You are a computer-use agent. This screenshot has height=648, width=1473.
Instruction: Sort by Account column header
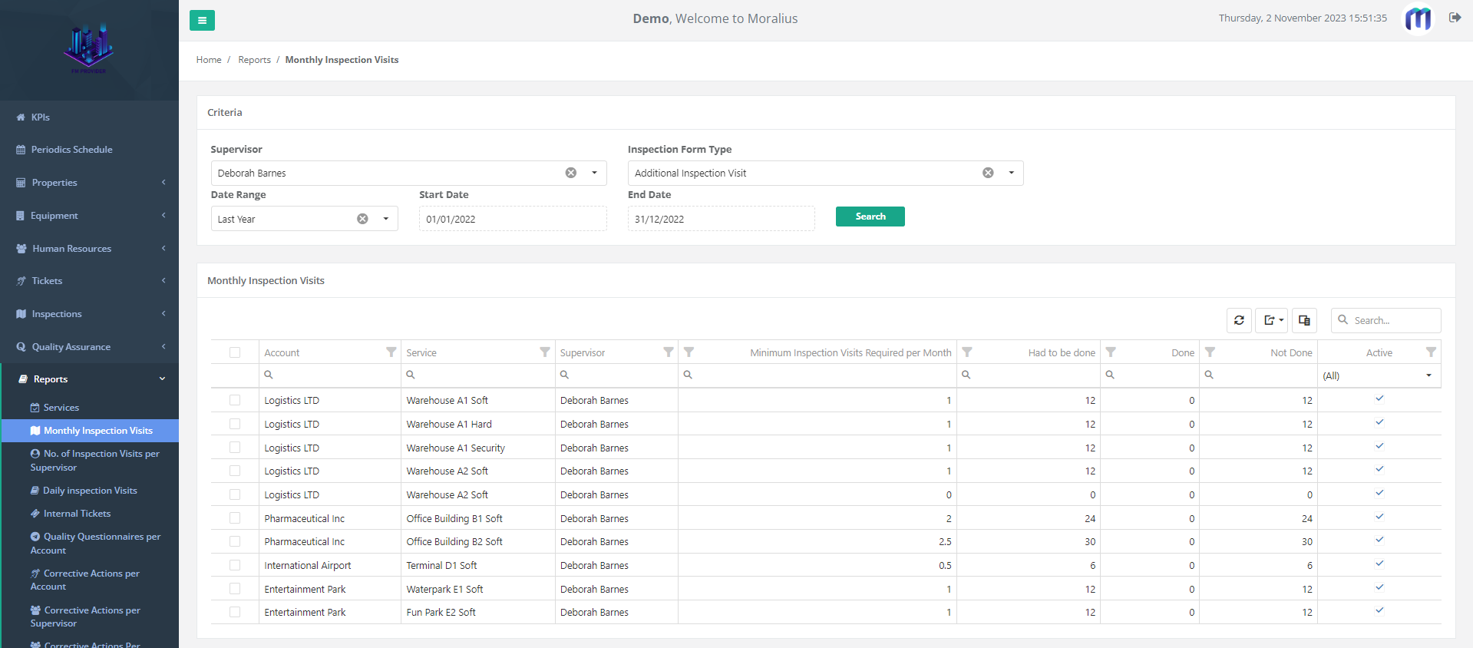[282, 352]
